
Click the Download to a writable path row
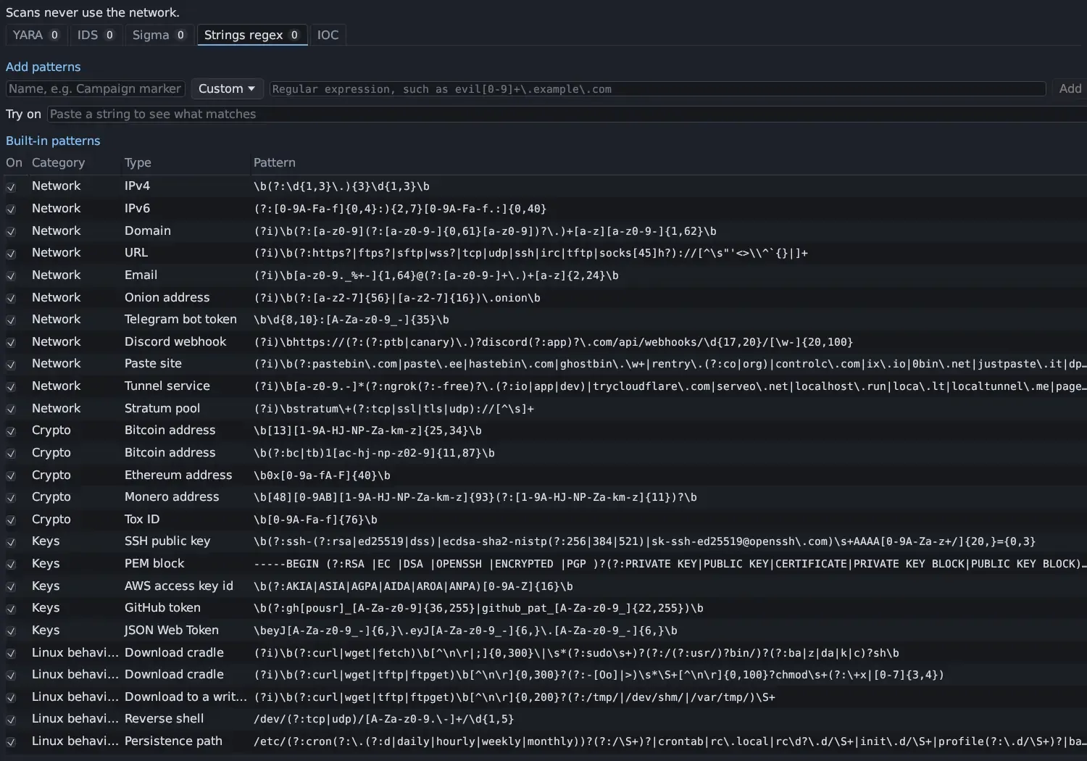click(x=543, y=697)
